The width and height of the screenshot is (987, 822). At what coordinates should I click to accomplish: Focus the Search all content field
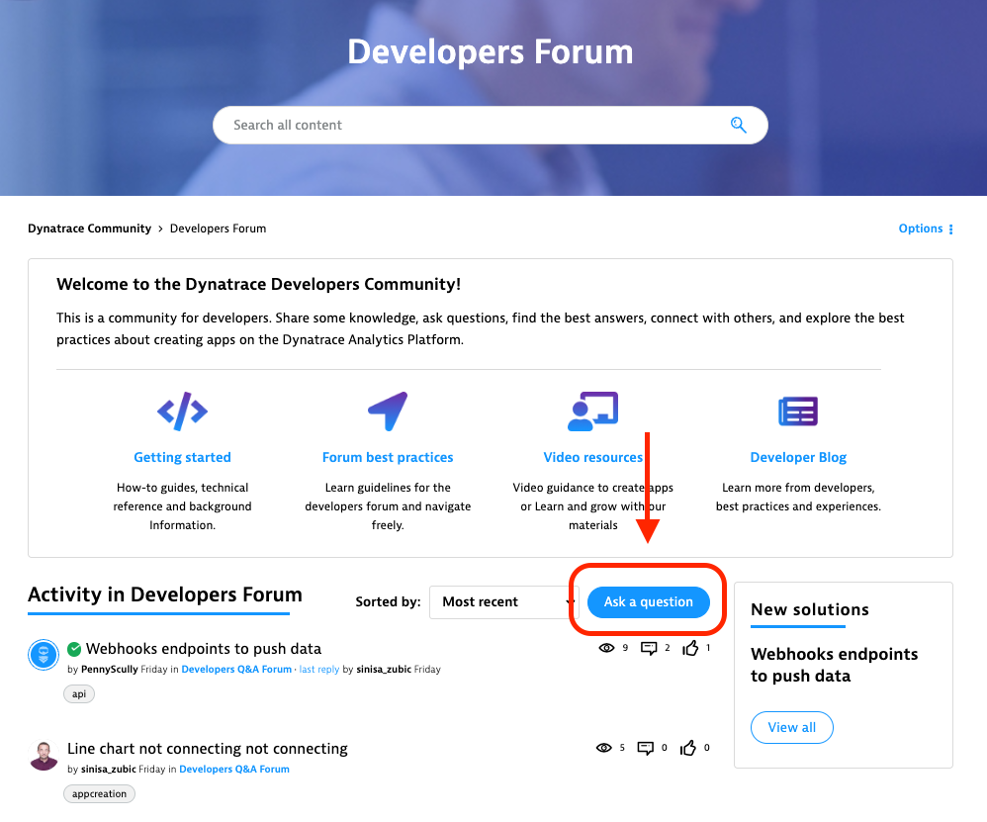(x=475, y=125)
